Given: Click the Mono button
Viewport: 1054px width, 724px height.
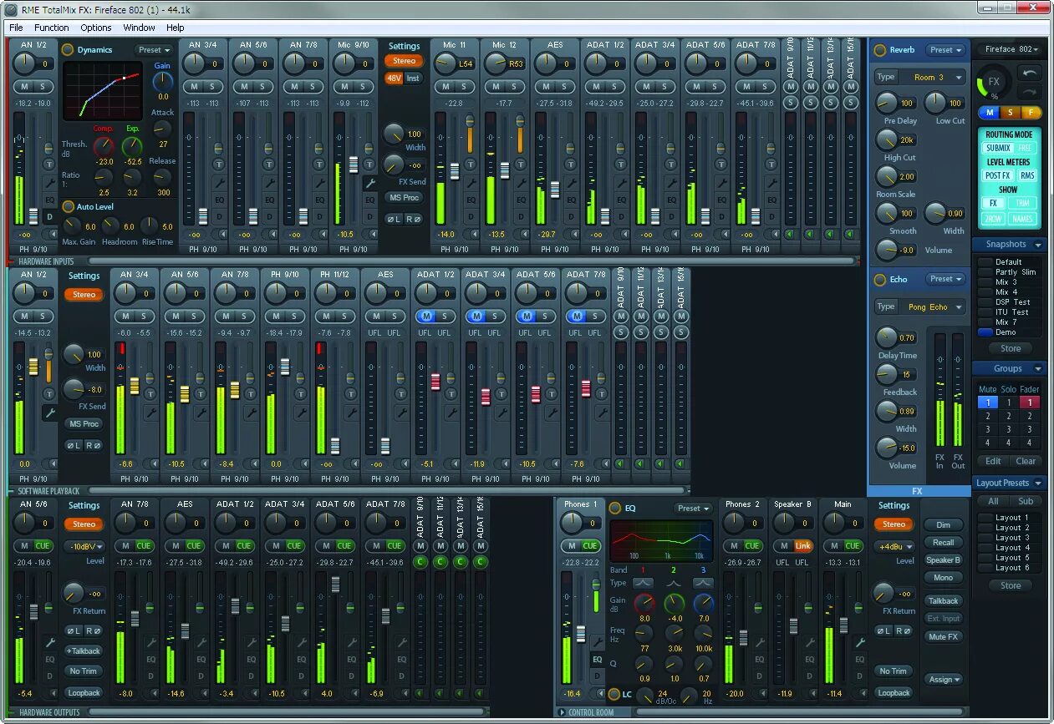Looking at the screenshot, I should (x=943, y=578).
